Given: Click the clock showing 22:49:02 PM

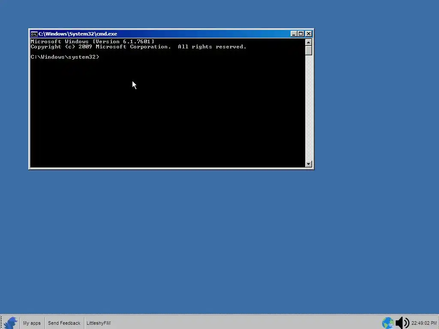Looking at the screenshot, I should pos(424,323).
